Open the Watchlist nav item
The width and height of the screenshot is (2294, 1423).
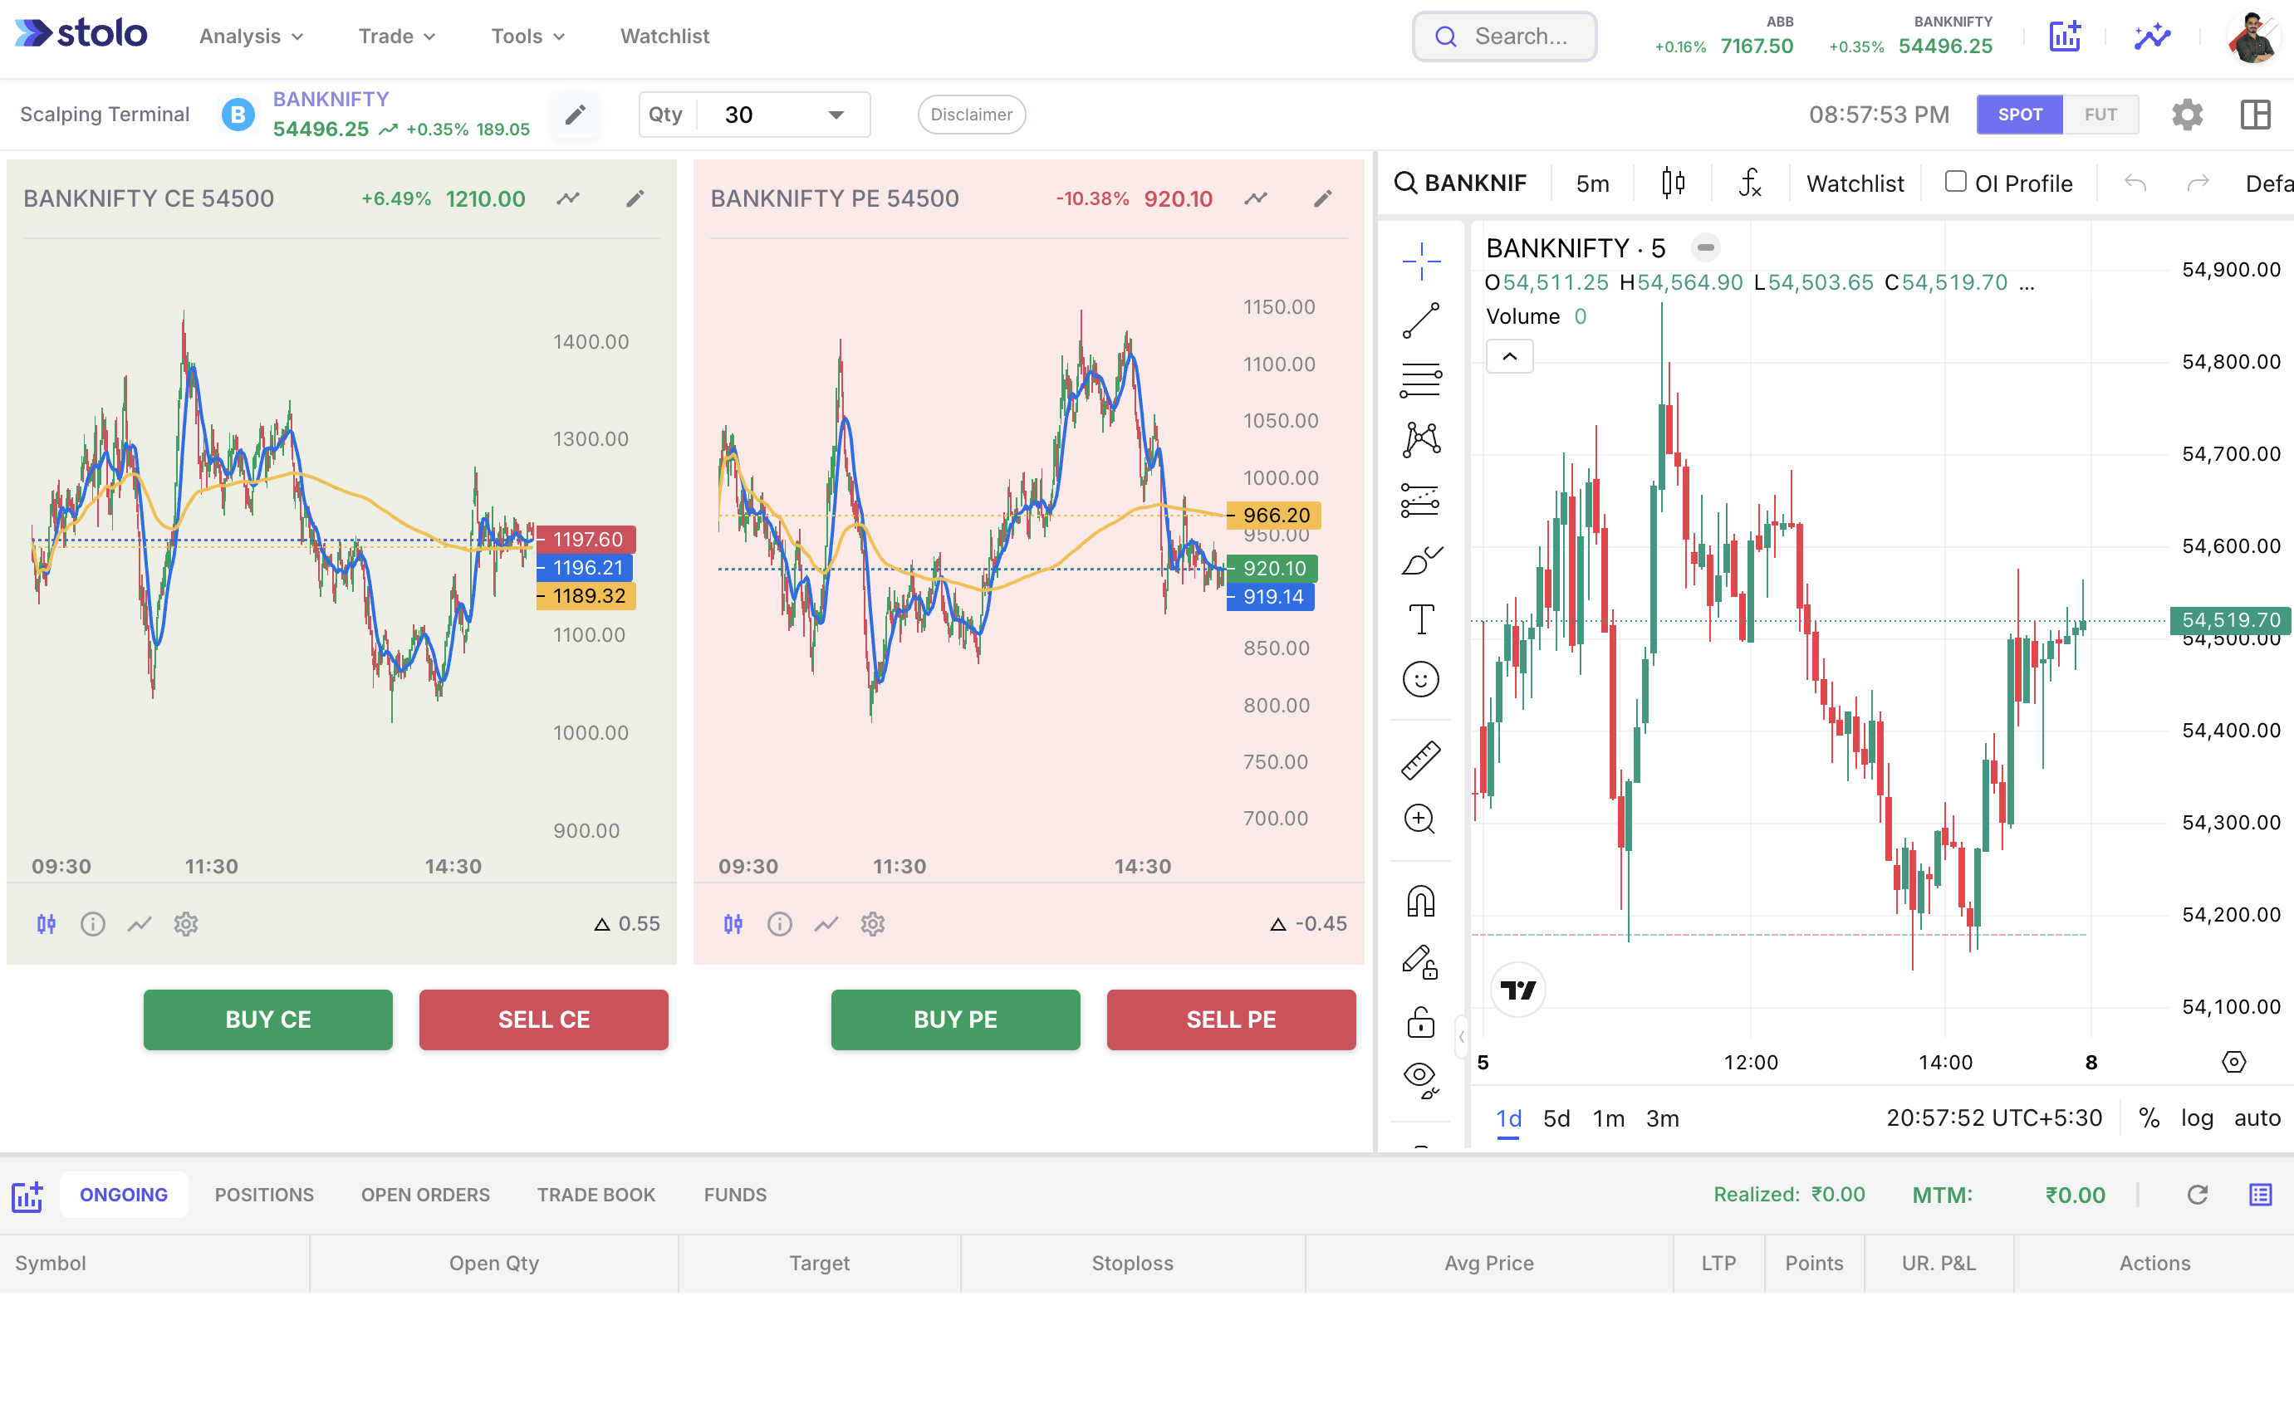pyautogui.click(x=664, y=37)
